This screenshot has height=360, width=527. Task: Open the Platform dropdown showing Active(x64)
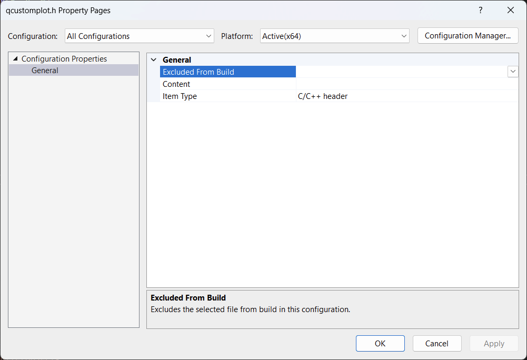tap(334, 36)
